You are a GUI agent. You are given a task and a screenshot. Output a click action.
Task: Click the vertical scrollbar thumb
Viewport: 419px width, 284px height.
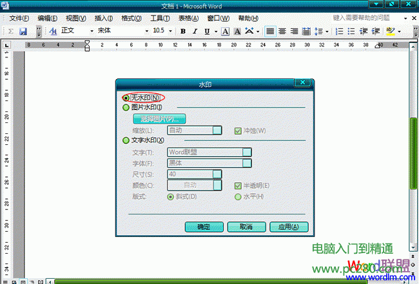[413, 153]
